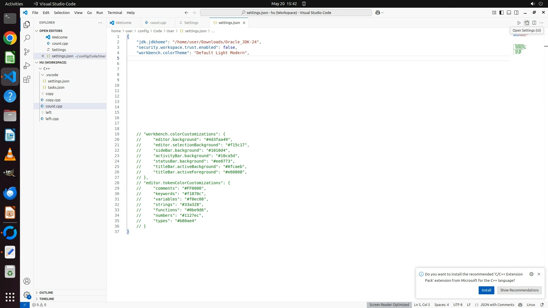Open the Search view in activity bar
548x308 pixels.
27,38
